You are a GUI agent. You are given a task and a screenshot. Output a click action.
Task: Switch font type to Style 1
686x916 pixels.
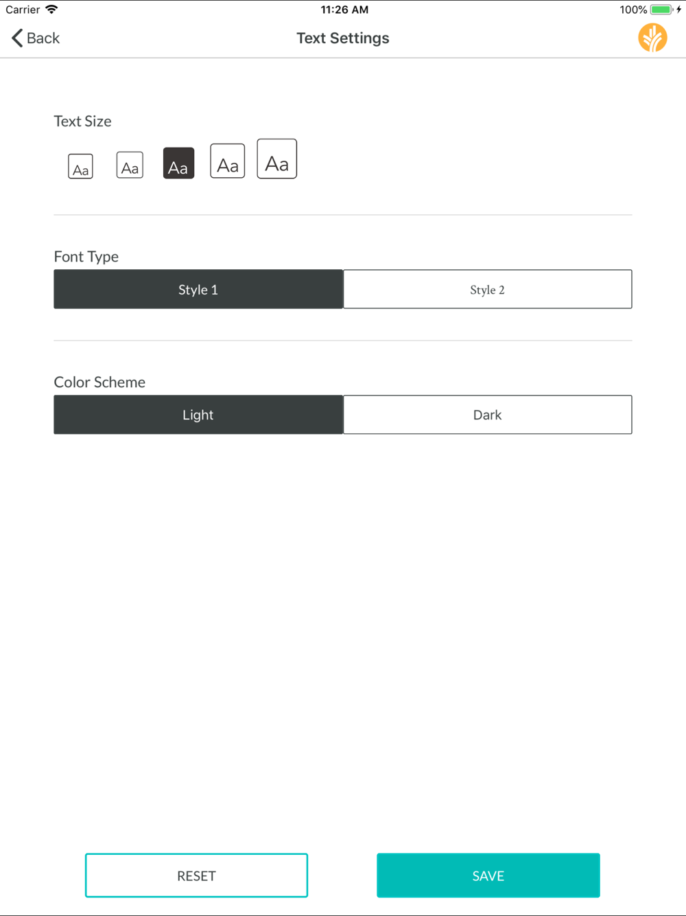tap(198, 289)
